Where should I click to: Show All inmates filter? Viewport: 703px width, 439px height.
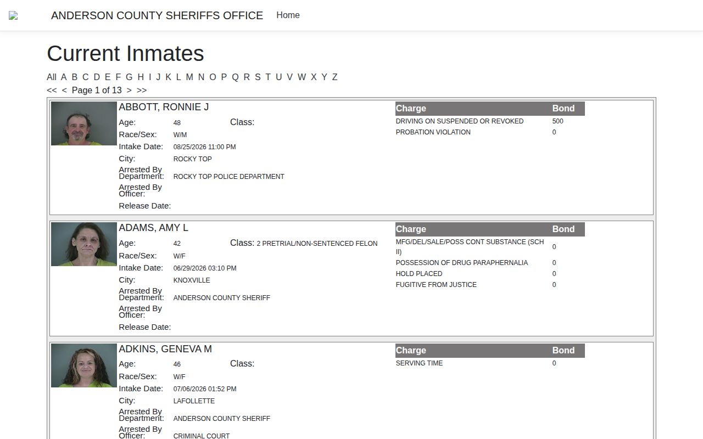click(x=52, y=77)
